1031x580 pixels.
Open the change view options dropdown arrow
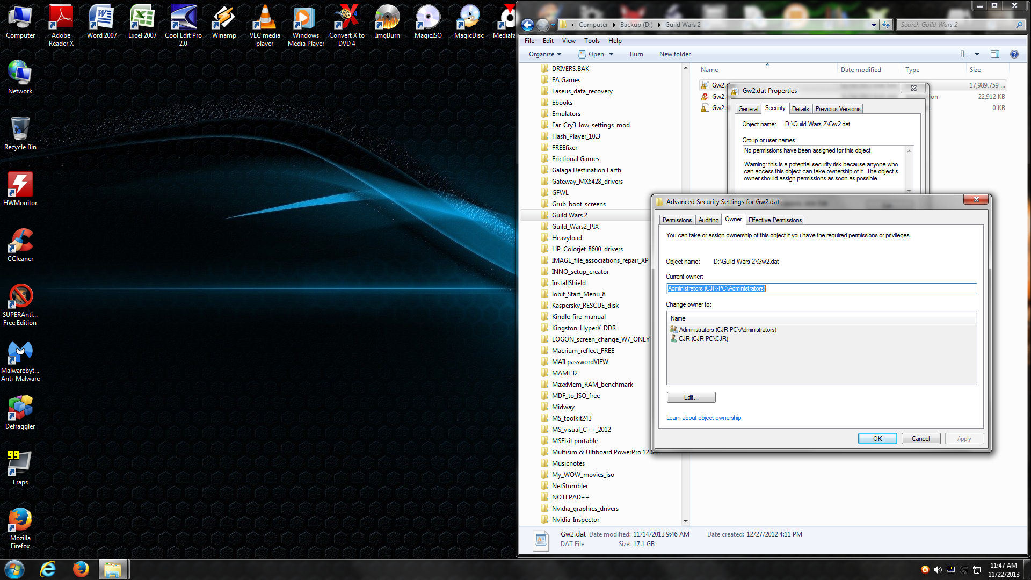(977, 54)
